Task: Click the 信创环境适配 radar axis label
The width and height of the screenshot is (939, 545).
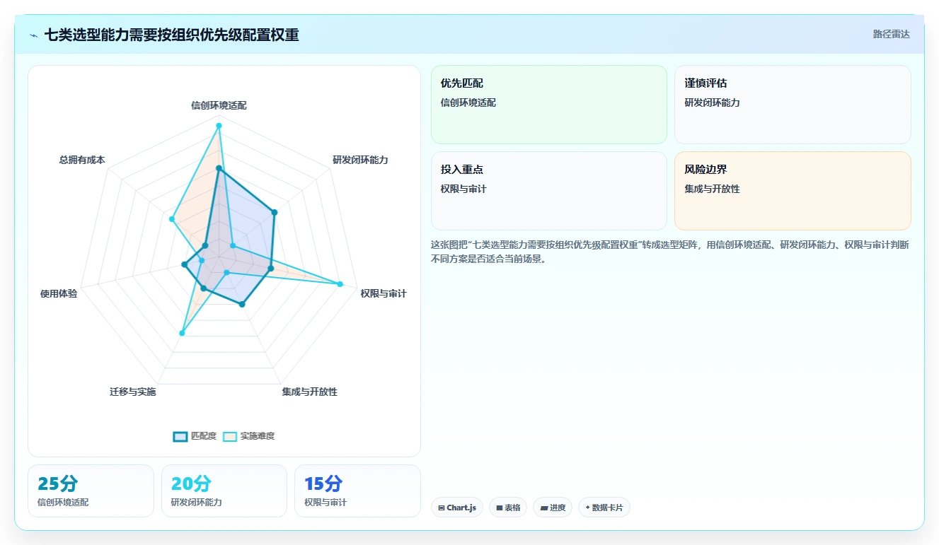Action: click(x=219, y=105)
